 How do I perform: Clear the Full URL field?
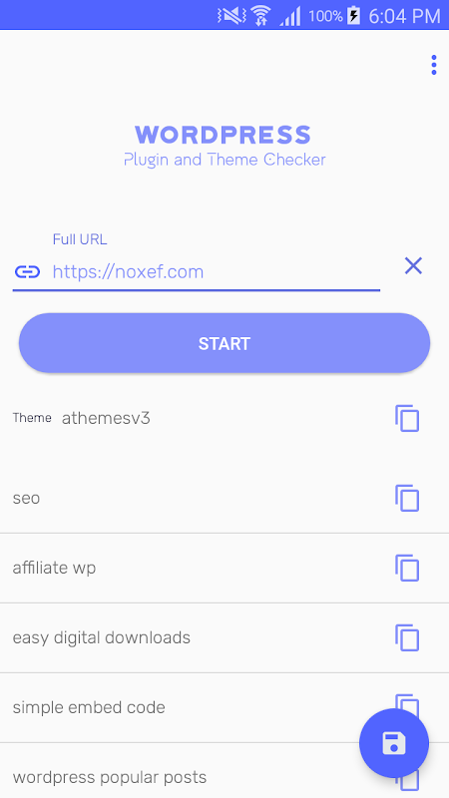tap(413, 265)
